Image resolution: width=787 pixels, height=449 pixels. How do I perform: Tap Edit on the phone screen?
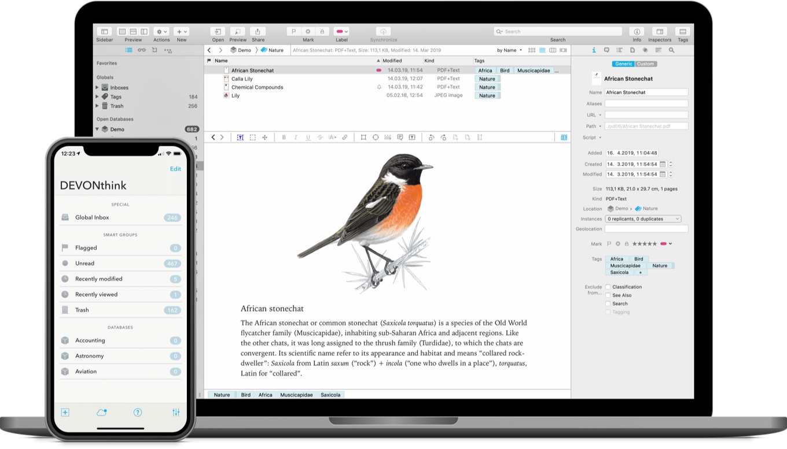175,169
